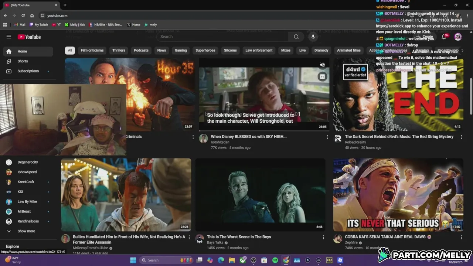Open options for the Criminals video
This screenshot has width=473, height=266.
pyautogui.click(x=193, y=137)
